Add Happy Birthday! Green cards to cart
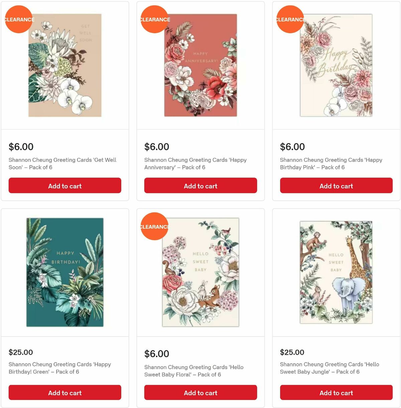Image resolution: width=401 pixels, height=408 pixels. [65, 393]
